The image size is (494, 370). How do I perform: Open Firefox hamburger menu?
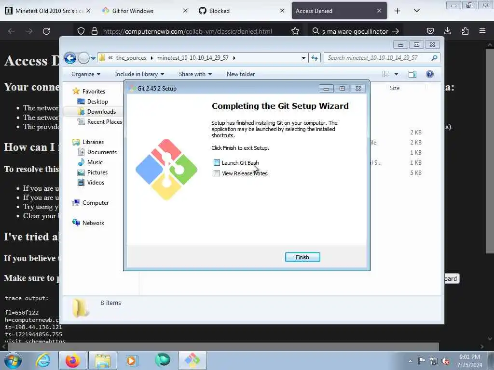click(482, 31)
